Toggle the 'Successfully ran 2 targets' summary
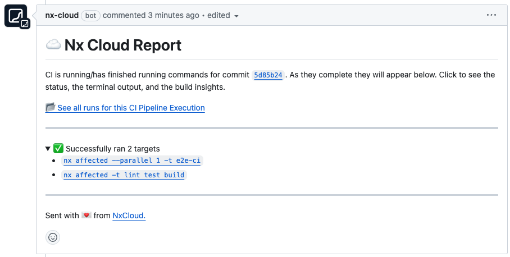Viewport: 510px width, 257px height. click(112, 149)
